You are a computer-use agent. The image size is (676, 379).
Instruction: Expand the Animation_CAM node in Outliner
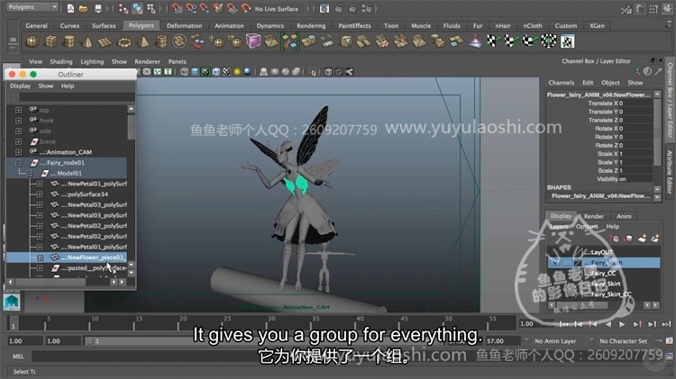tap(19, 152)
